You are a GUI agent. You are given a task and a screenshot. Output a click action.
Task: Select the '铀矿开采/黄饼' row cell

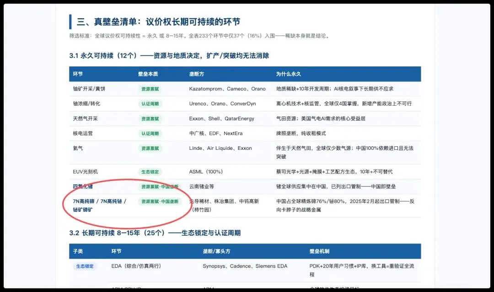(89, 89)
